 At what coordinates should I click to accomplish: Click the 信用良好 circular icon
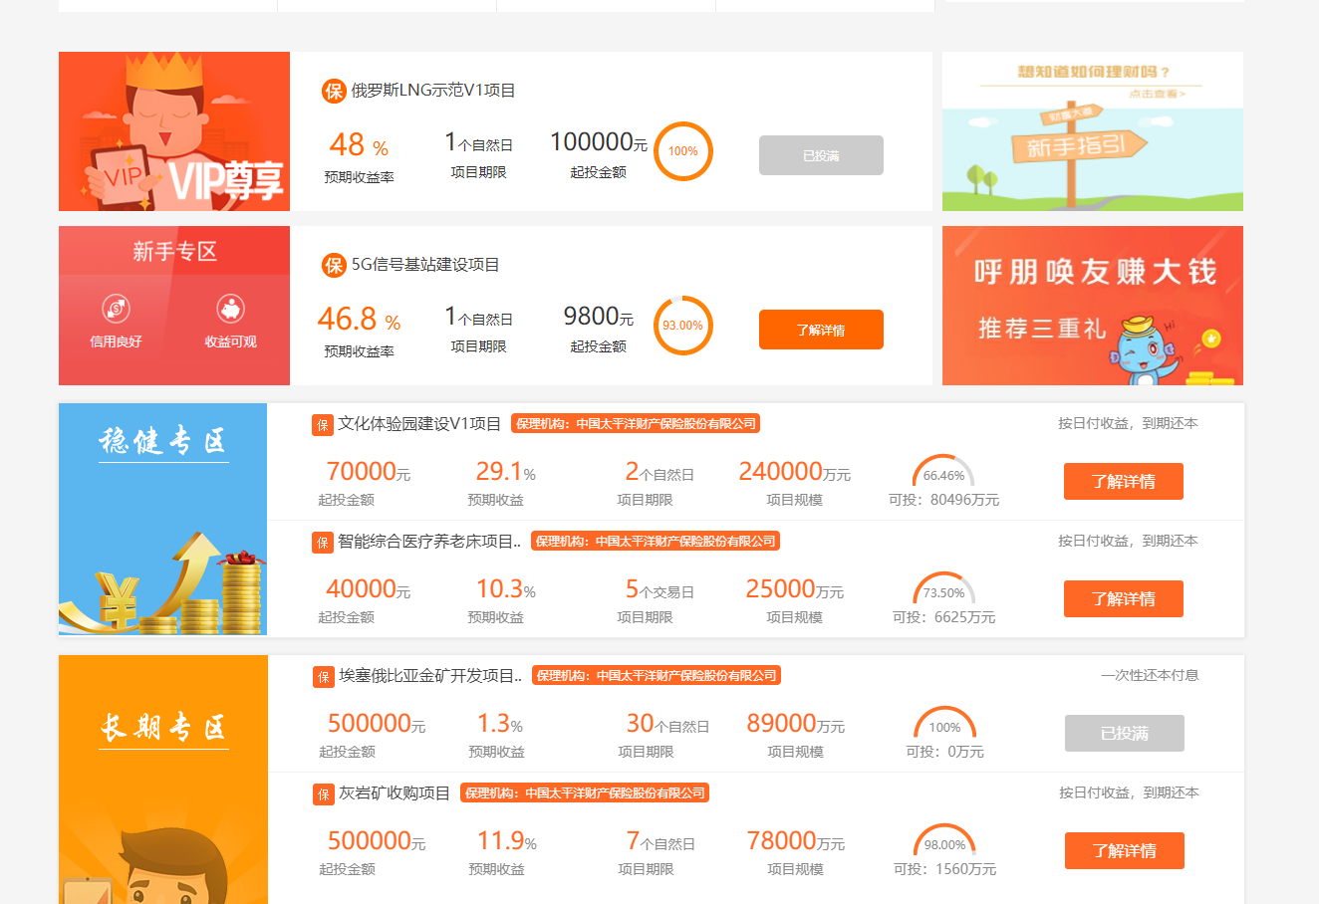coord(116,309)
